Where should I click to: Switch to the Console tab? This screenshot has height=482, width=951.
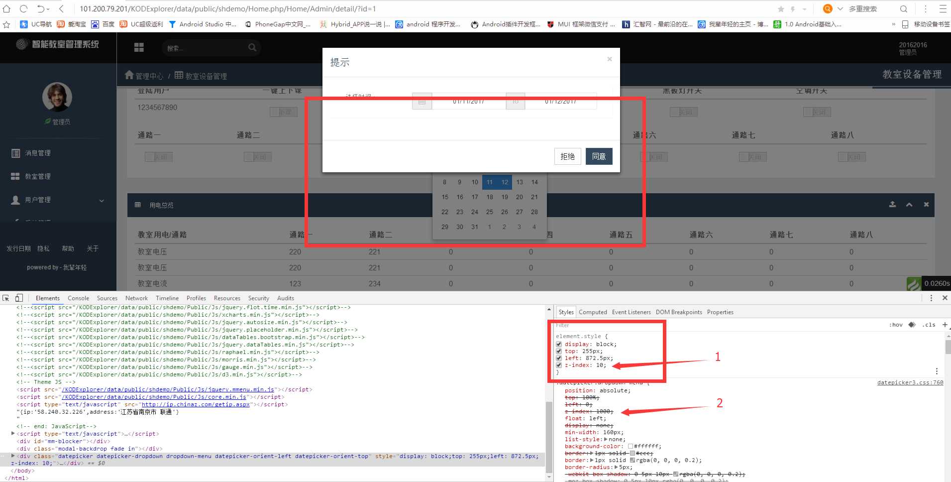[x=79, y=298]
